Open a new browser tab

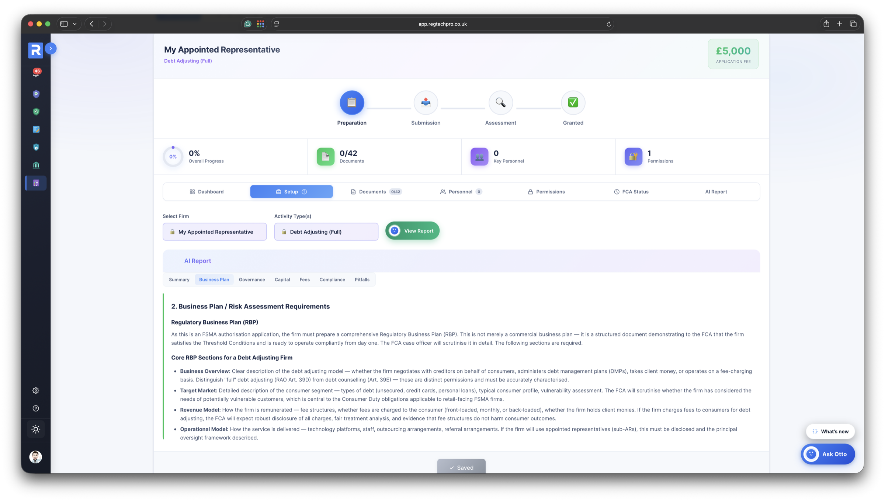[840, 24]
